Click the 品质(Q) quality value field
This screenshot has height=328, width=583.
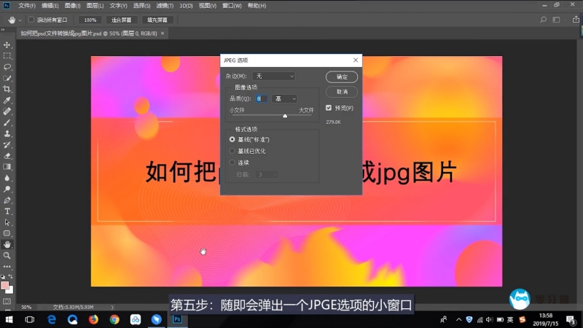(x=261, y=98)
